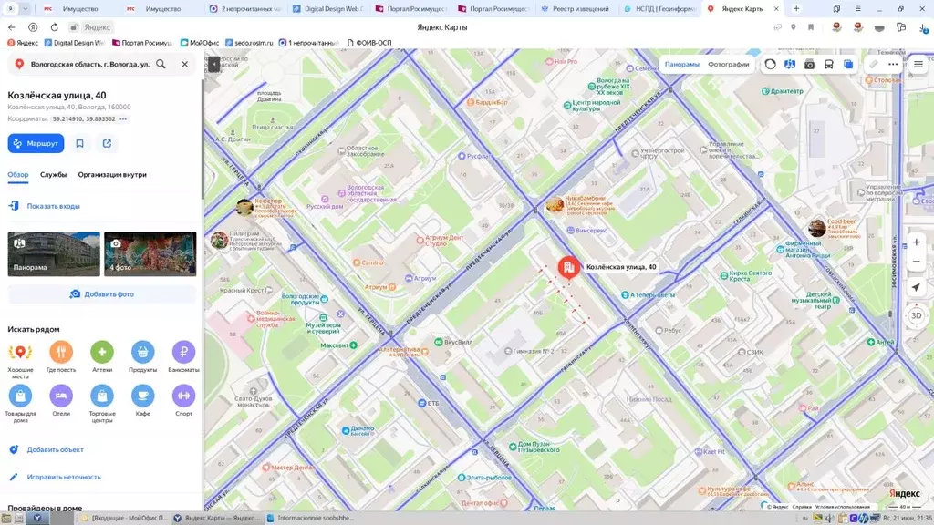Search nearby Банкоматы
Viewport: 934px width, 525px height.
coord(183,357)
